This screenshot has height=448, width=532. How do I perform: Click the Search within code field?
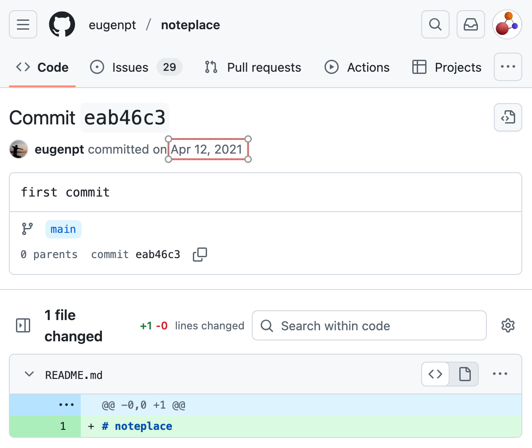[369, 325]
